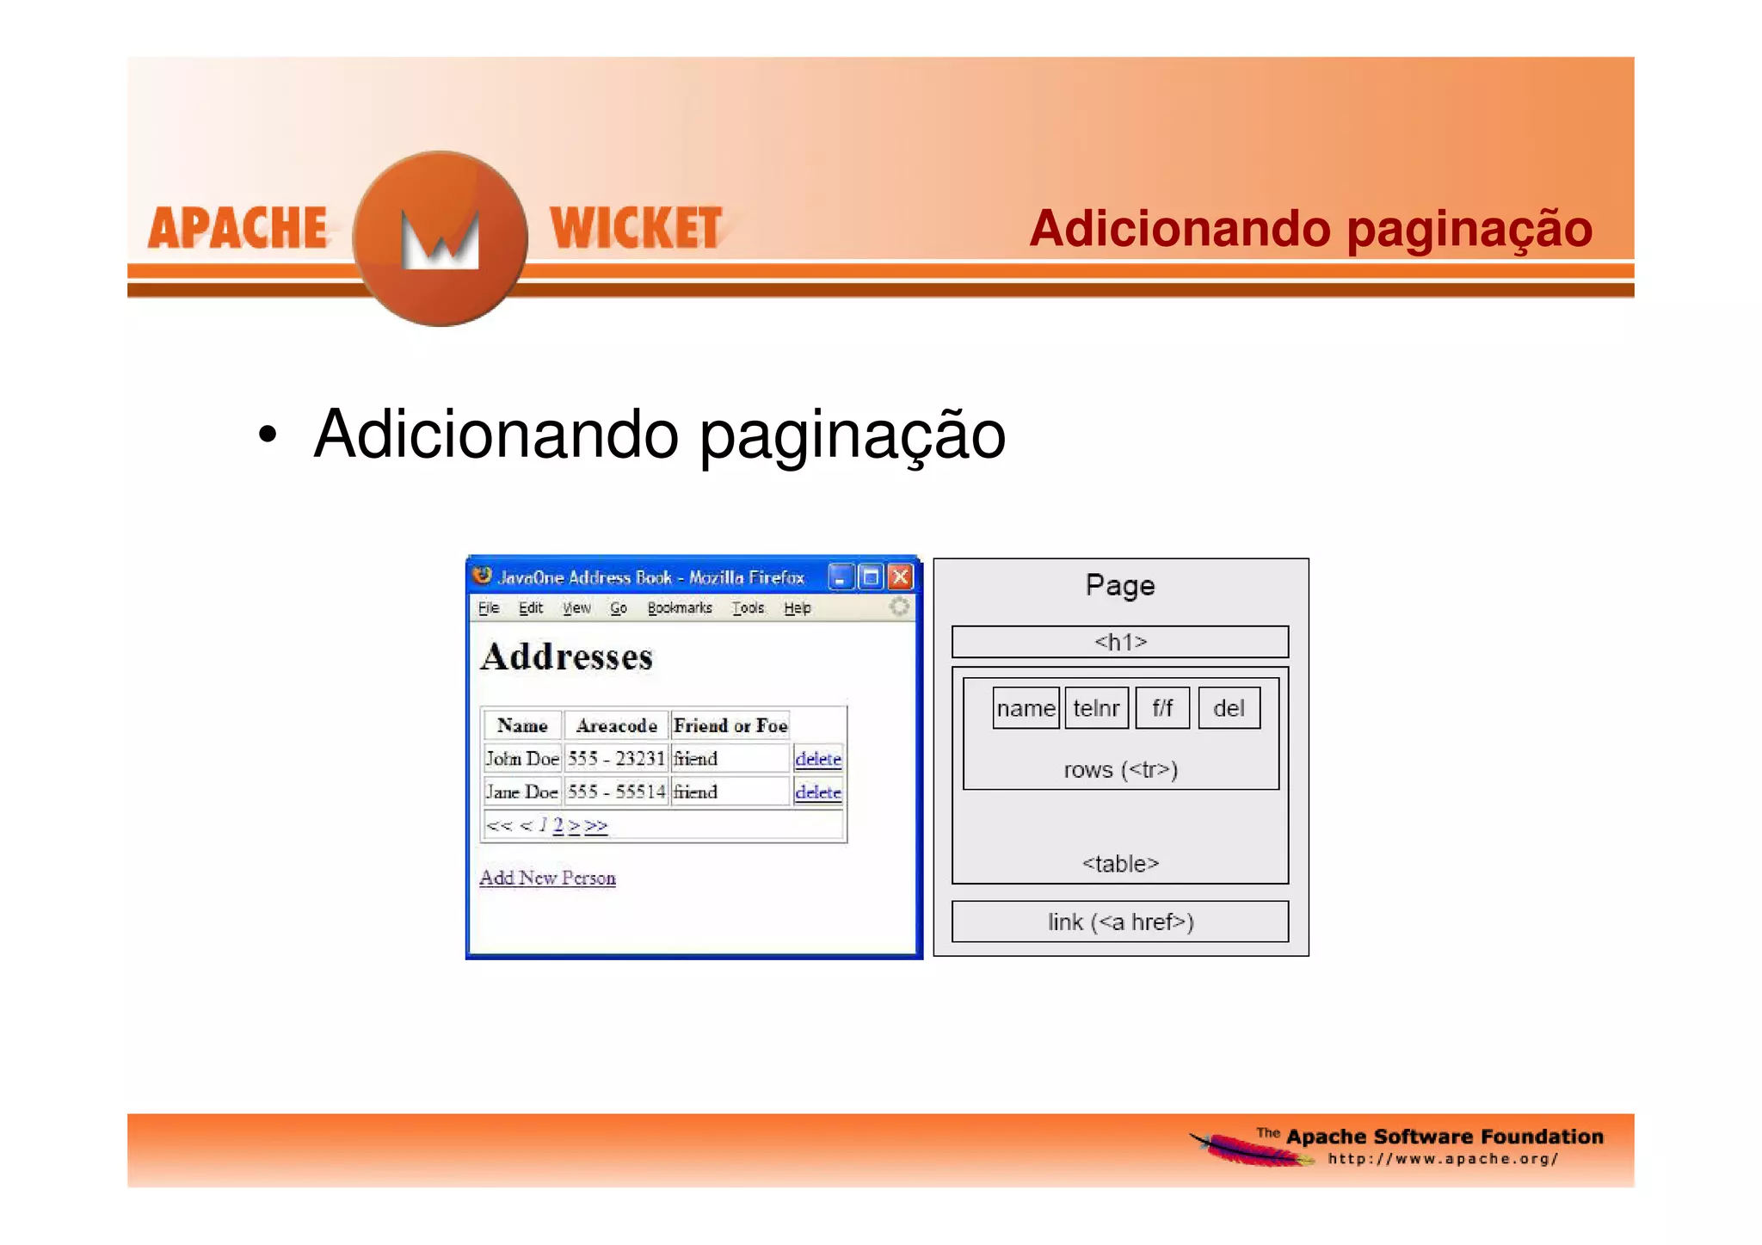The height and width of the screenshot is (1245, 1762).
Task: Click the Add New Person link
Action: (x=548, y=878)
